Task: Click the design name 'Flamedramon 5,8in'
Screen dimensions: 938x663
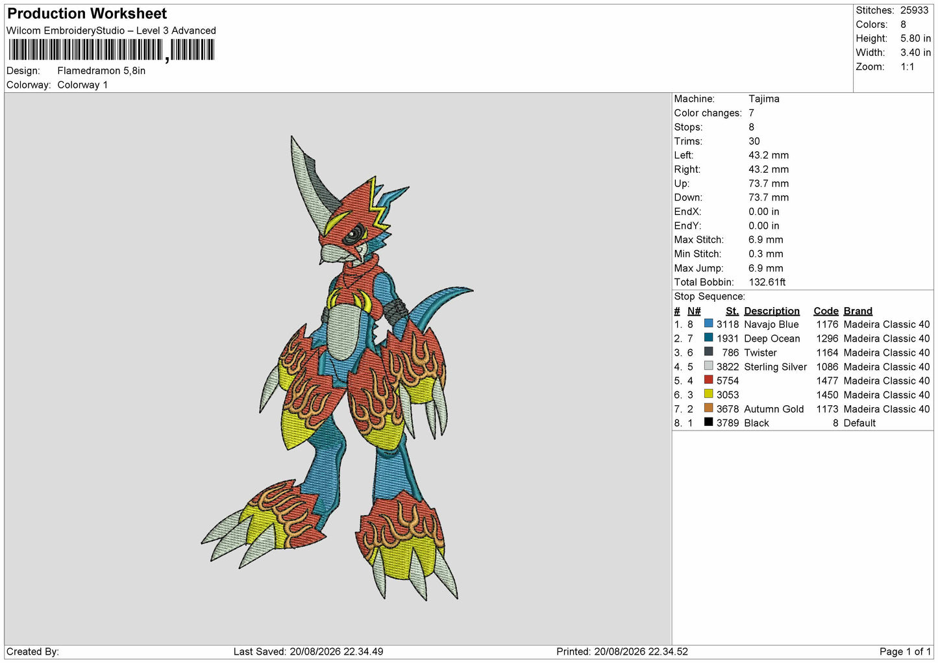Action: click(x=101, y=71)
